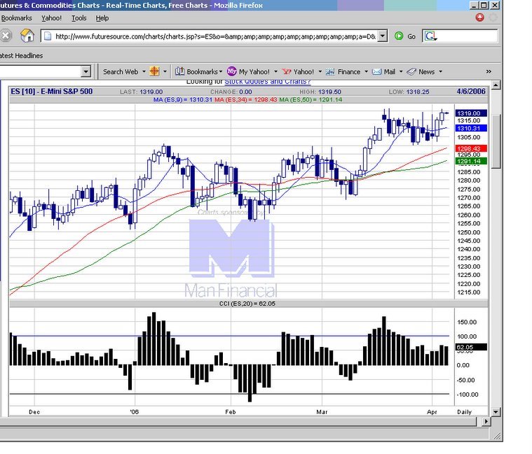532x454 pixels.
Task: Click the Search Web button
Action: pos(121,72)
